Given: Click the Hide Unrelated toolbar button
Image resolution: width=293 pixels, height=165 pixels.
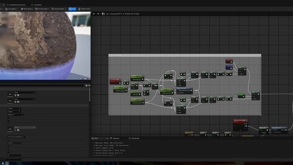Looking at the screenshot, I should (58, 9).
